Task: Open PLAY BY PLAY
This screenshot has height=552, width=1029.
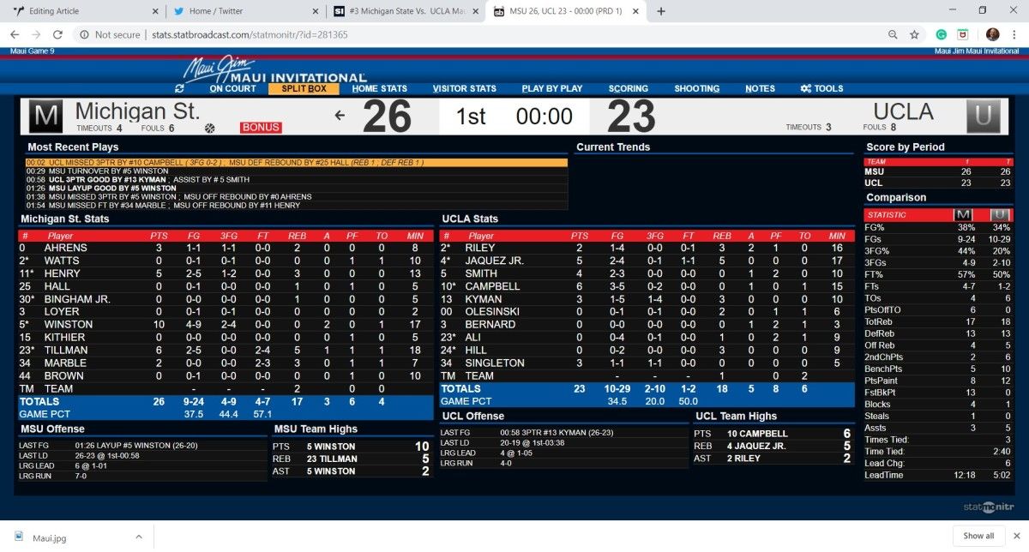Action: point(552,88)
